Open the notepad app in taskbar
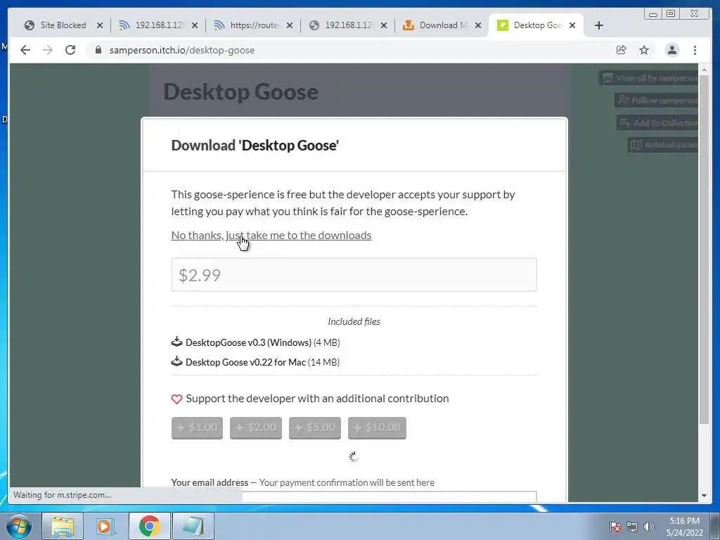Image resolution: width=720 pixels, height=540 pixels. coord(193,526)
